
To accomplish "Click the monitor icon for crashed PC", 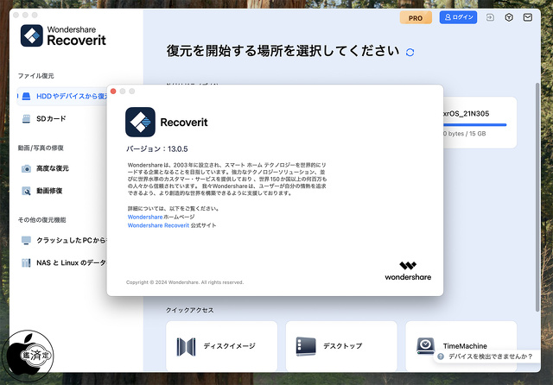I will [26, 240].
